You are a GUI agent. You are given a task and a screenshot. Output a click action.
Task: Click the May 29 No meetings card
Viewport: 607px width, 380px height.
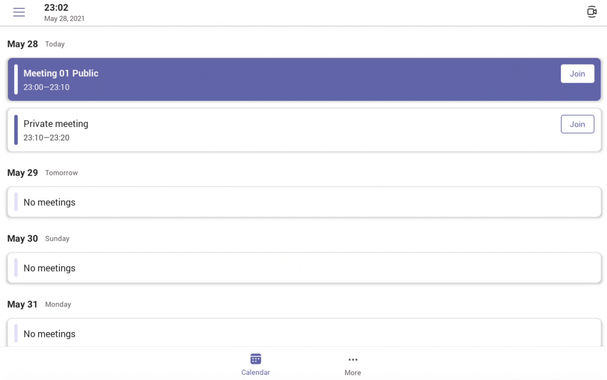click(x=304, y=202)
